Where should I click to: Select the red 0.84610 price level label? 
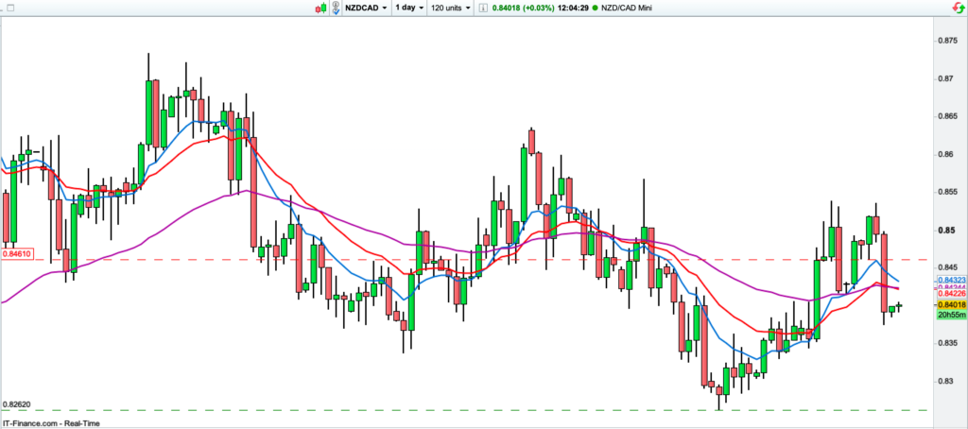coord(17,254)
